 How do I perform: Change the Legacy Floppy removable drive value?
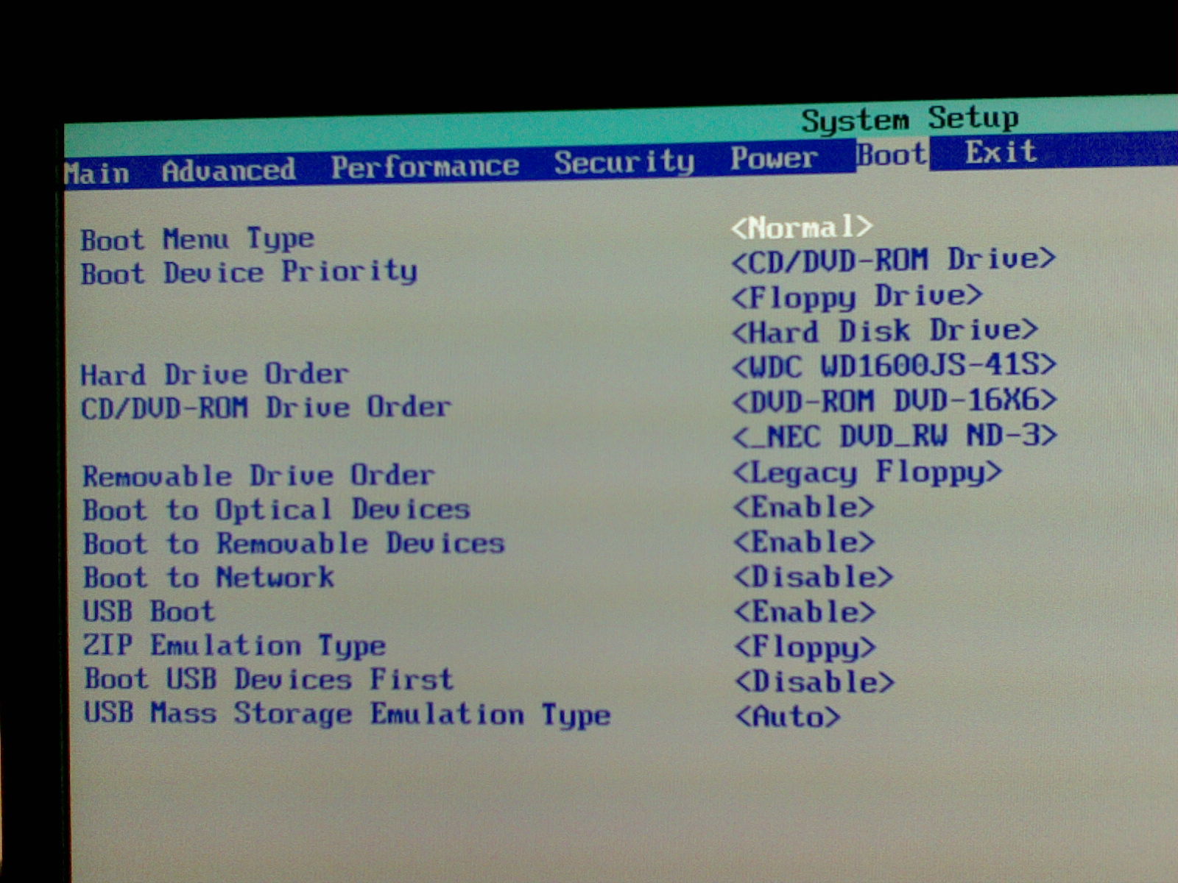pyautogui.click(x=867, y=472)
